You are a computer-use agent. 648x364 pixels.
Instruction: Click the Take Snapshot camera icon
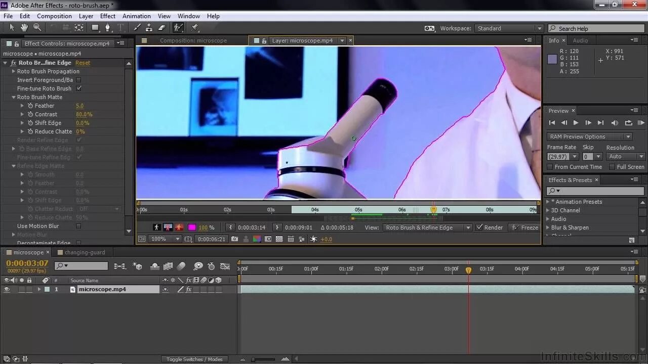coord(234,239)
